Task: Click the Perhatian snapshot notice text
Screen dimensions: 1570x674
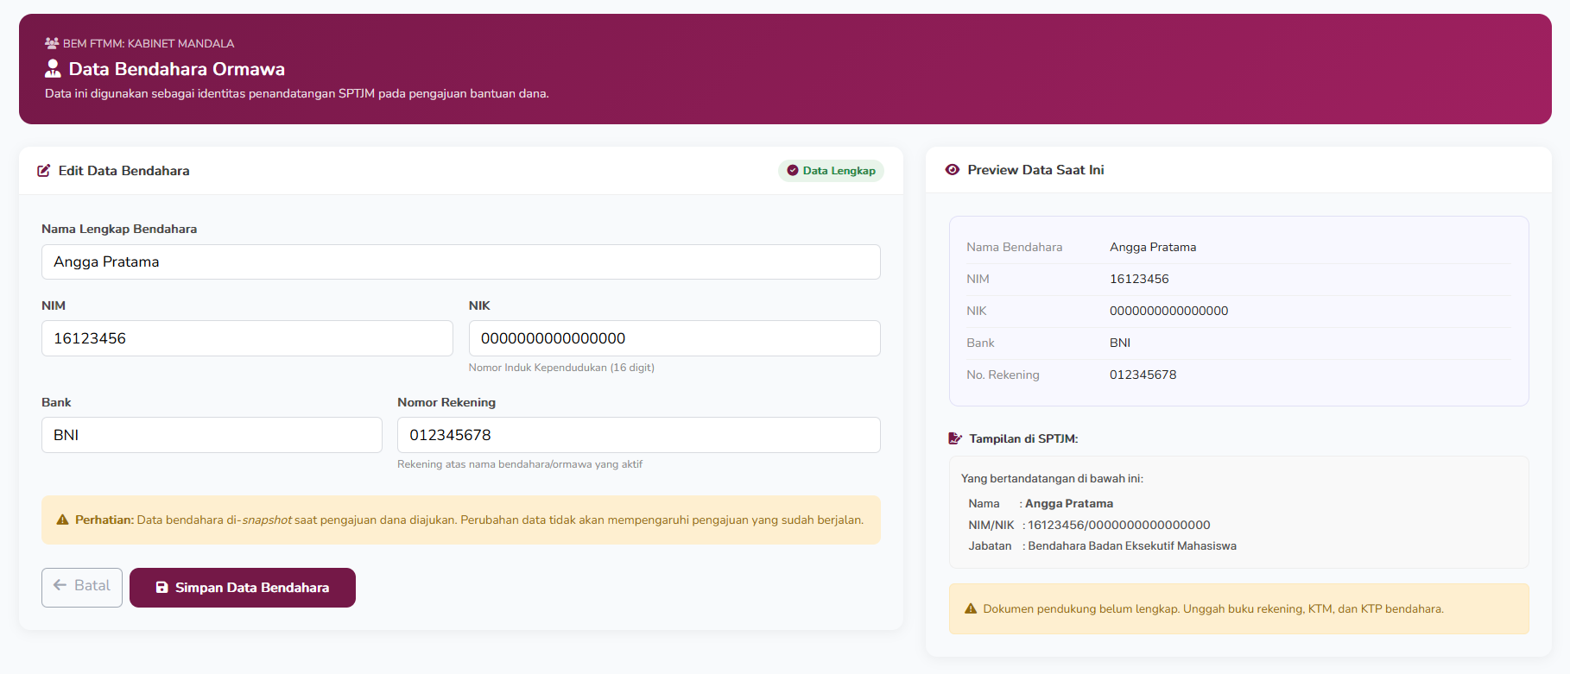Action: tap(469, 520)
